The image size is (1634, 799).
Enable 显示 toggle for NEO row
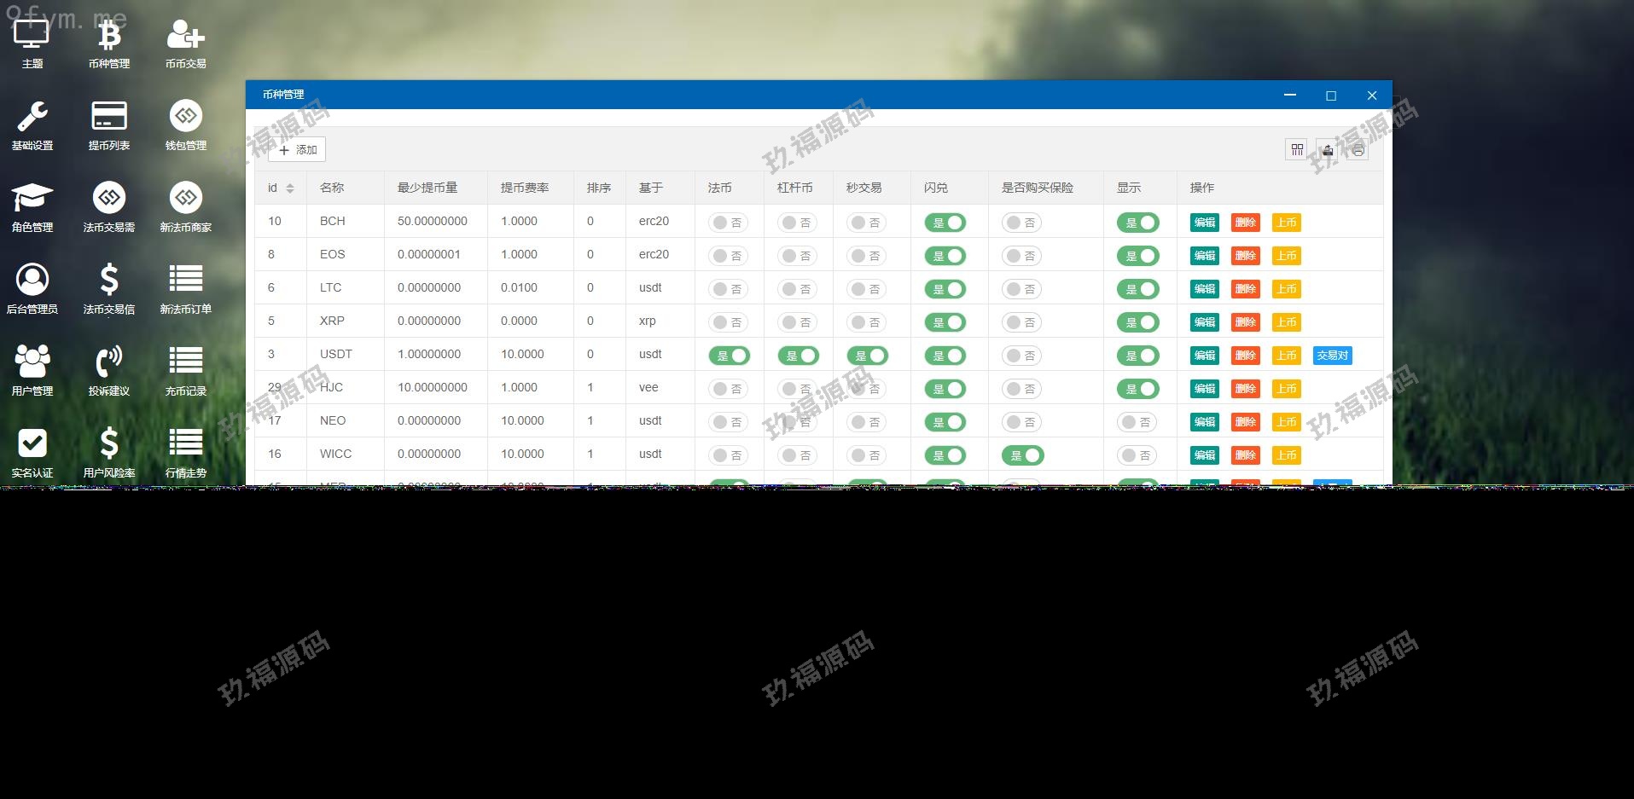click(x=1137, y=422)
